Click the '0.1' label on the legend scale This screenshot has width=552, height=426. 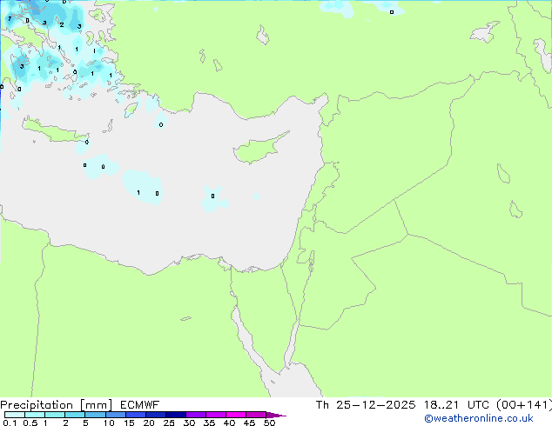point(10,423)
